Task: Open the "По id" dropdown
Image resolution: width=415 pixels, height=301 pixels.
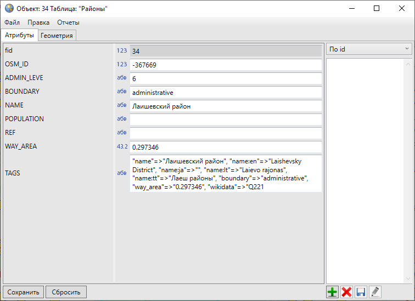Action: coord(369,49)
